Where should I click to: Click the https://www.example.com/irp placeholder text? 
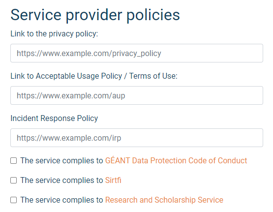tap(69, 138)
